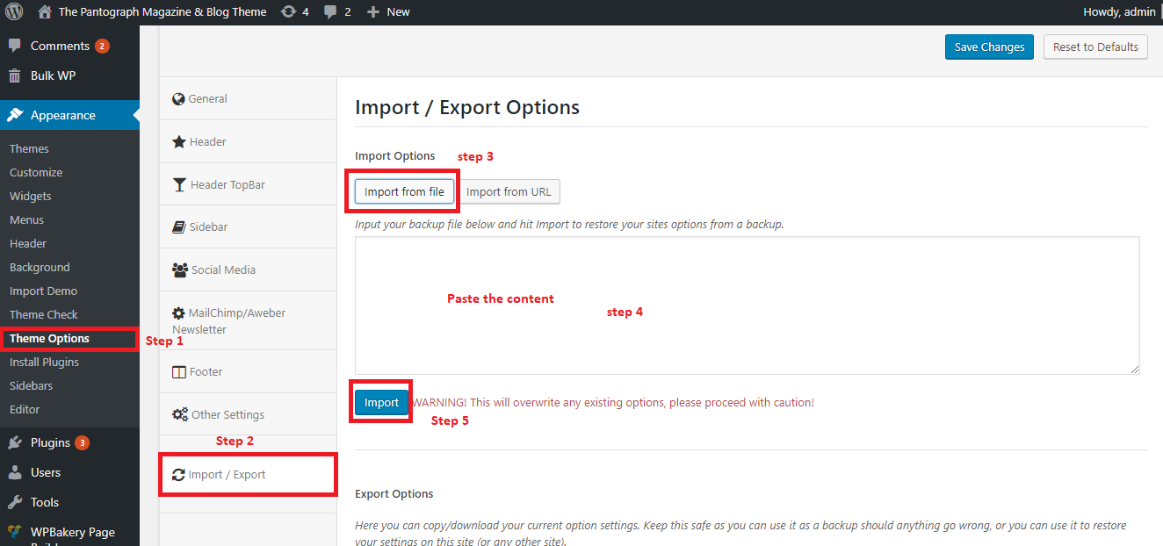Image resolution: width=1163 pixels, height=546 pixels.
Task: Click the Import from file button
Action: (404, 192)
